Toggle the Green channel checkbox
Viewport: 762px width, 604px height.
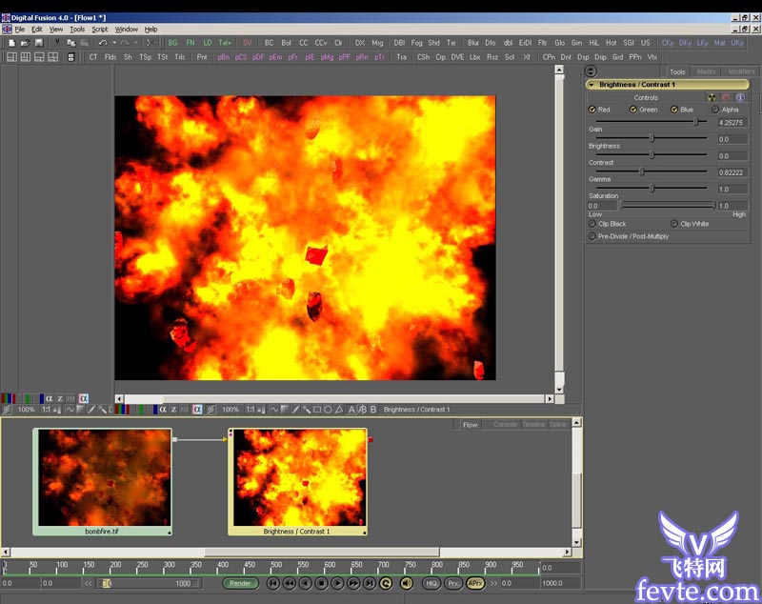633,110
